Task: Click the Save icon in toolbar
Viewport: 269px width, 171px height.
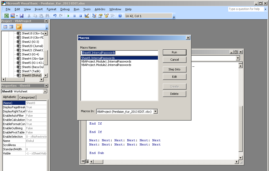Action: 22,16
